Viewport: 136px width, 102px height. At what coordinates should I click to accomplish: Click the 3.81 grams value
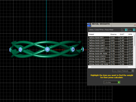point(112,40)
